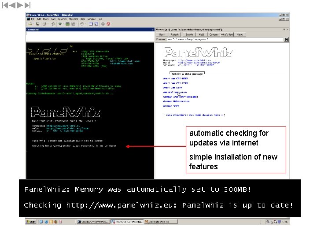This screenshot has width=317, height=238.
Task: Open the Help menu
Action: click(x=100, y=19)
